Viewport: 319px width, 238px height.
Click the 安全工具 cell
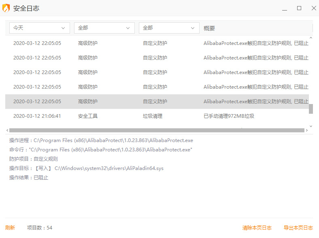click(x=88, y=116)
